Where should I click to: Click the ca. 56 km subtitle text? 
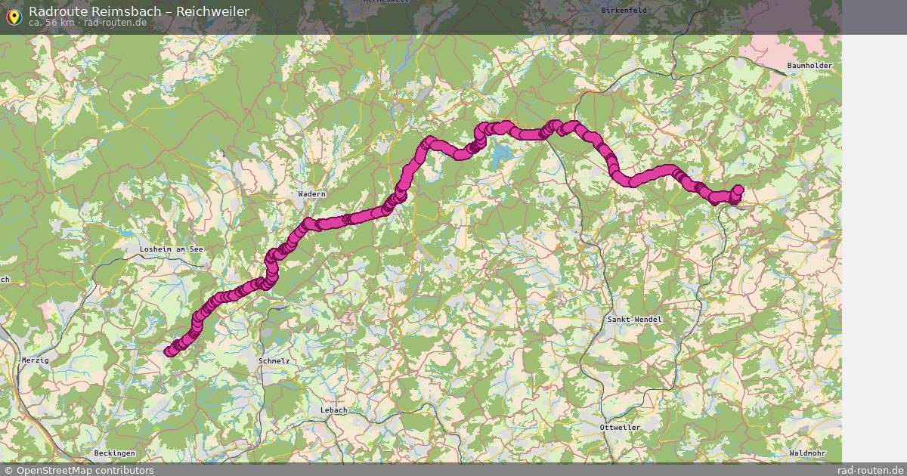[53, 23]
